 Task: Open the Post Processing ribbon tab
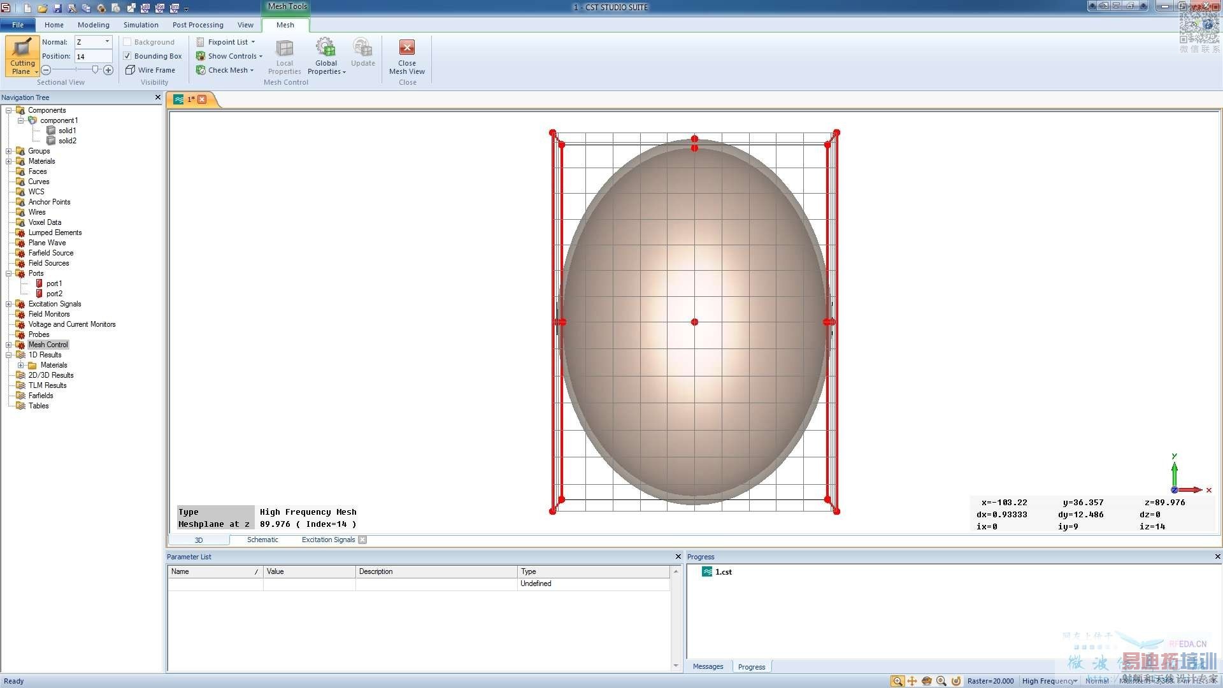coord(197,25)
